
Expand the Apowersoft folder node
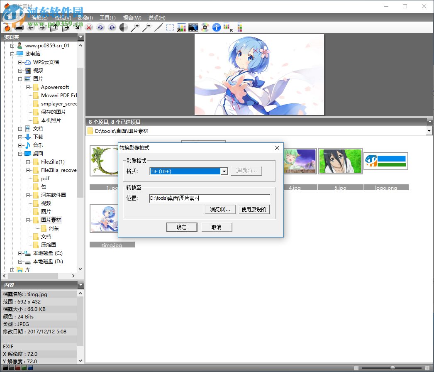point(28,87)
